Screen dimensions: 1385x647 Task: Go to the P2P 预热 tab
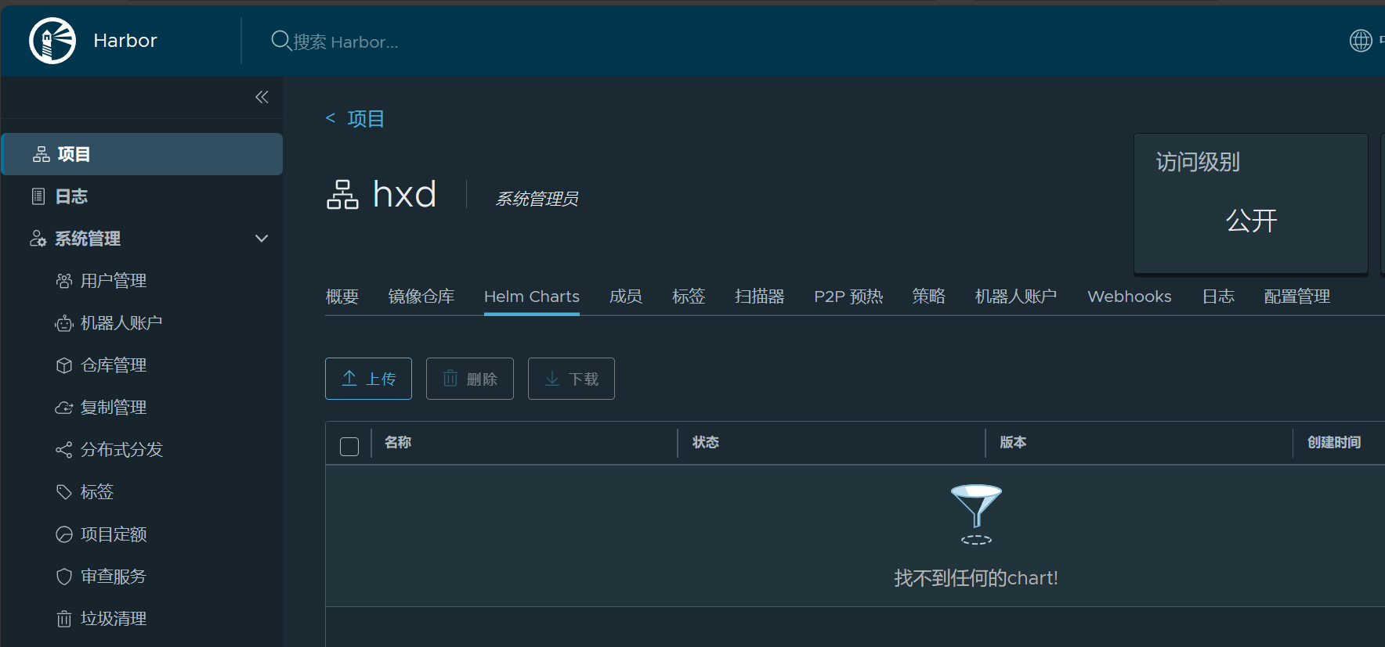coord(848,297)
